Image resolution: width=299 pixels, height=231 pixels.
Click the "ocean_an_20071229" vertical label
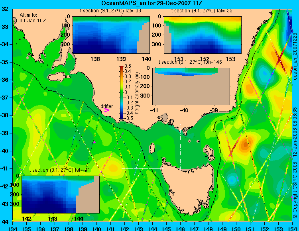pos(295,56)
